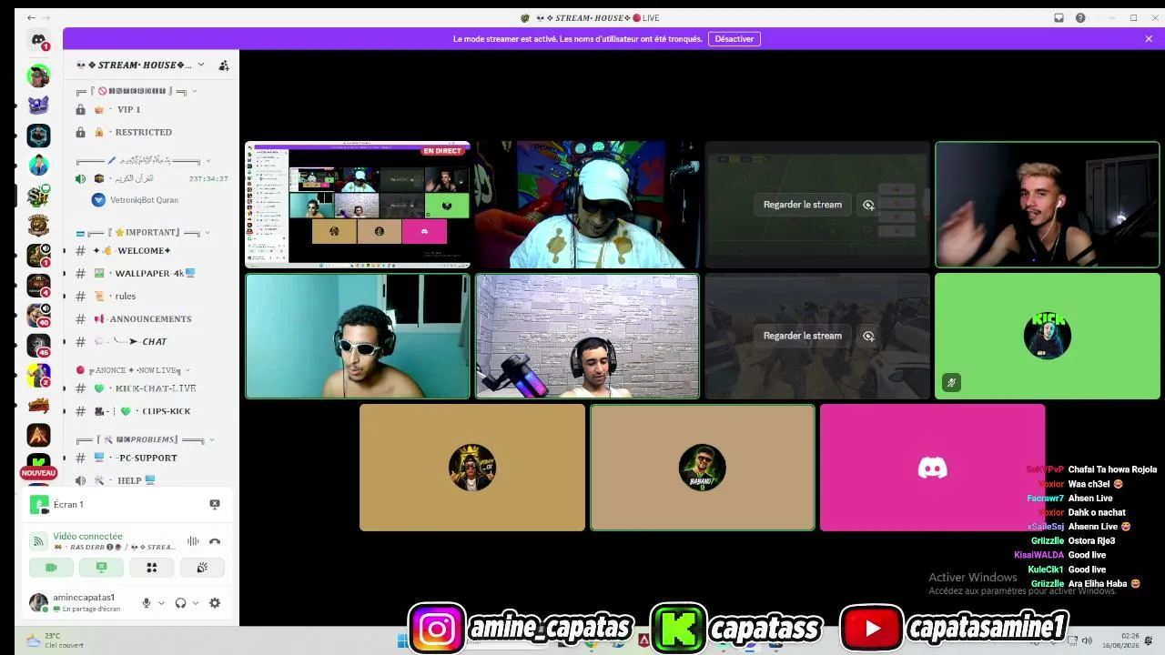The image size is (1165, 655).
Task: Deafen the headphones
Action: click(x=180, y=603)
